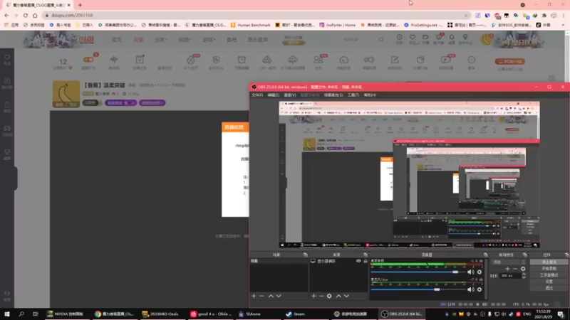Toggle visibility eye of display capture source
This screenshot has height=320, width=570.
coord(359,261)
